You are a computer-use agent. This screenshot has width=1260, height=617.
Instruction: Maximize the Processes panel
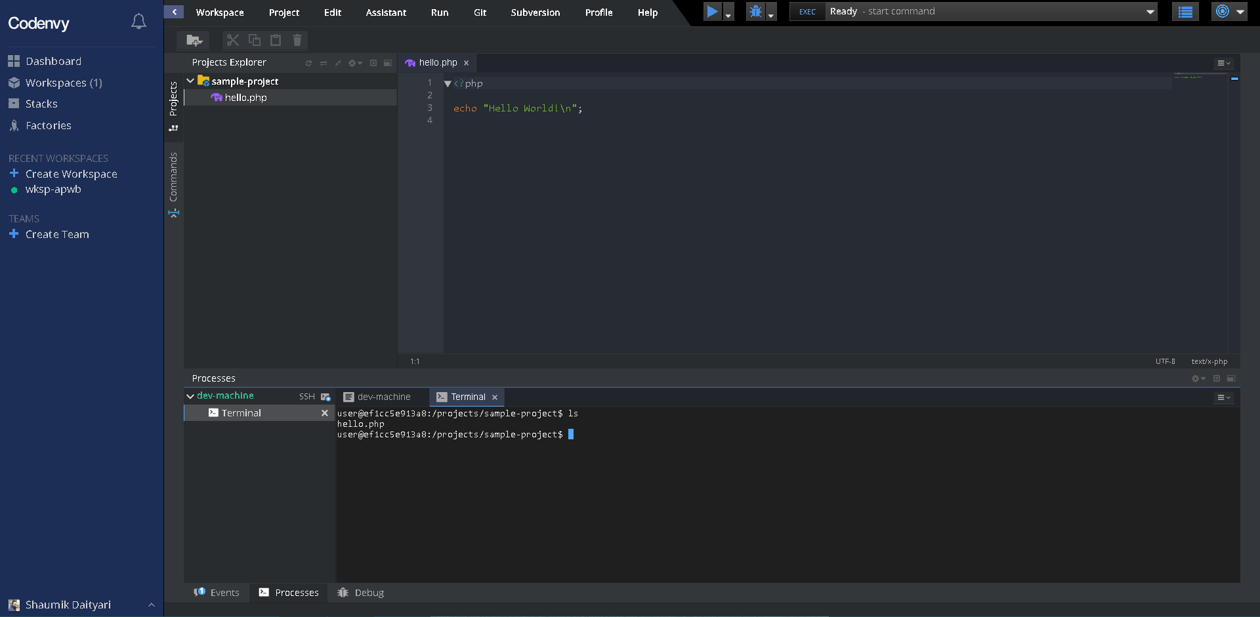tap(1231, 379)
